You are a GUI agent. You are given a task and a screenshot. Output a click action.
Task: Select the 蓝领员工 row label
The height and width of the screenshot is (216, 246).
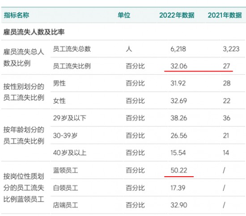pos(66,170)
